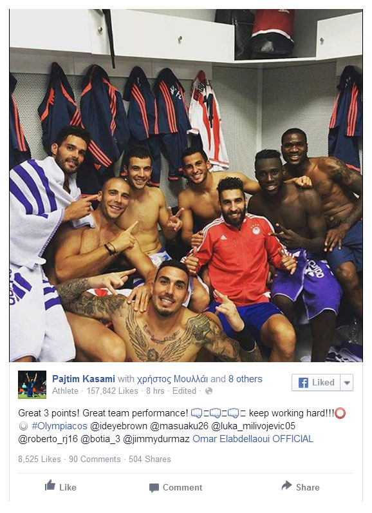Show the 8 others tagged list
Viewport: 372px width, 513px height.
(245, 379)
